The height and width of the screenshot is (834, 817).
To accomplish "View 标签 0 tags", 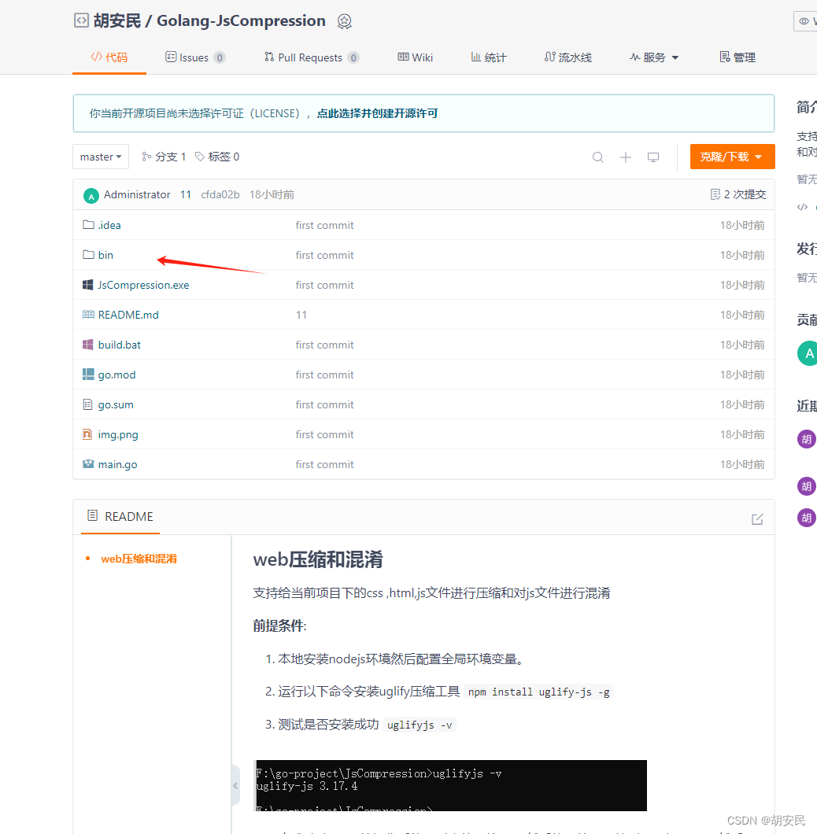I will pyautogui.click(x=217, y=157).
